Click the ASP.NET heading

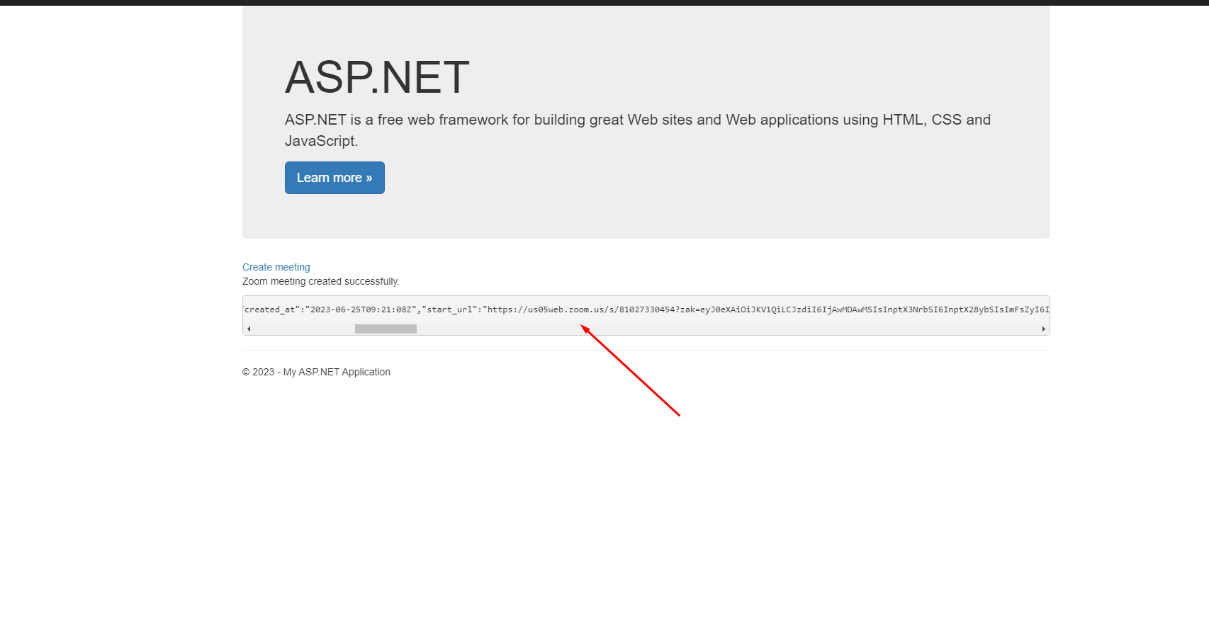pos(377,77)
